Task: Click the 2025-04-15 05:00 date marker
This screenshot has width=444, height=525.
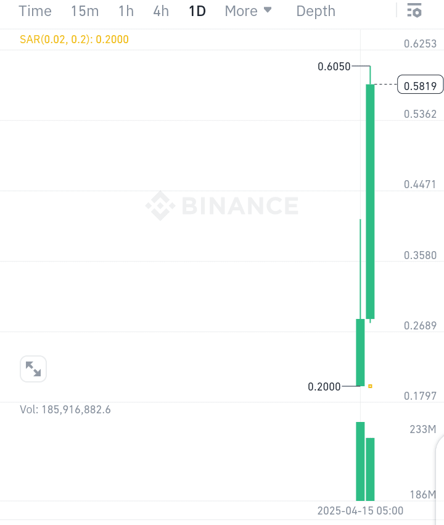Action: click(x=360, y=511)
